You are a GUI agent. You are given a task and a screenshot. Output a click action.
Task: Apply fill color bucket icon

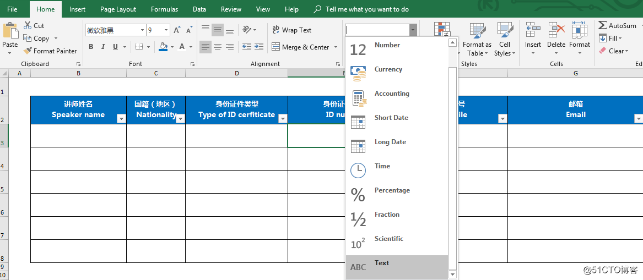pos(163,47)
